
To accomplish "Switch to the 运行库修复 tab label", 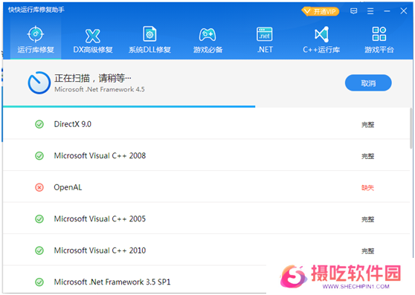I will tap(36, 50).
